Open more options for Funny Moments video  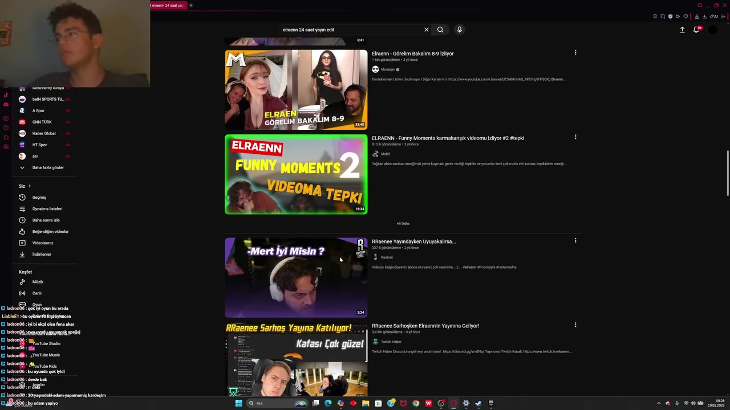[575, 137]
